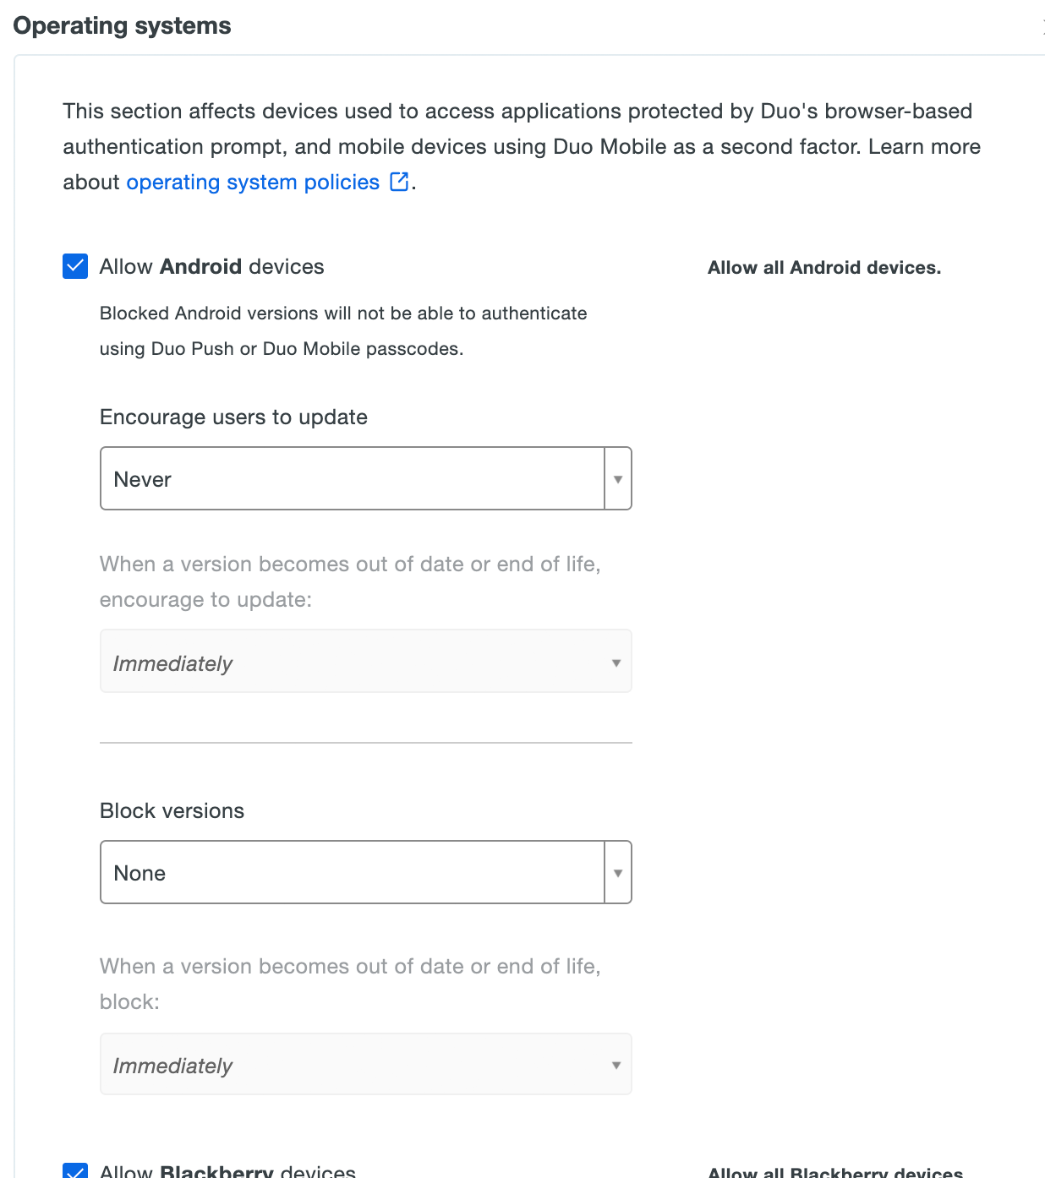Screen dimensions: 1045x1178
Task: Open the Block versions None field
Action: click(352, 873)
